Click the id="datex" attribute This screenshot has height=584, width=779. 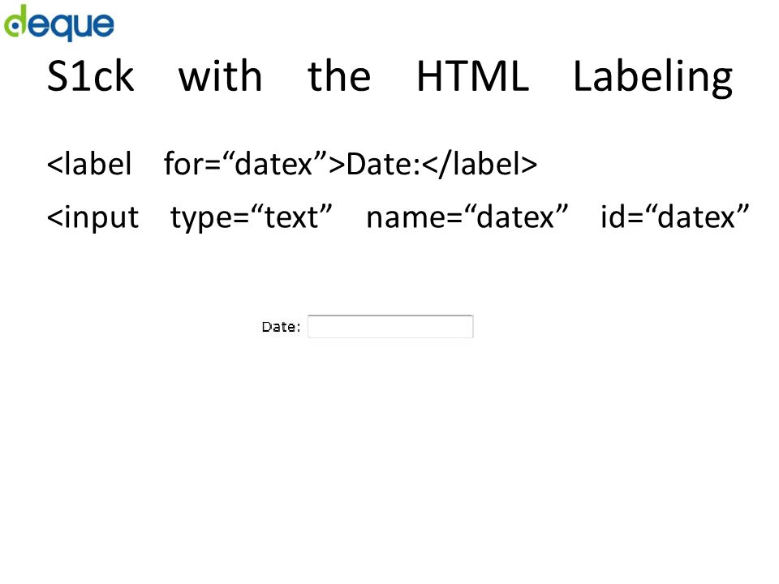pos(674,217)
